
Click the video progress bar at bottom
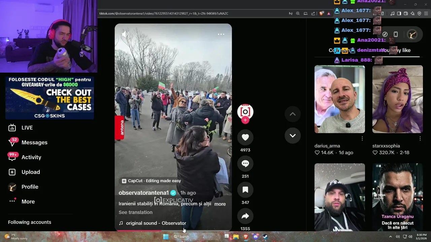coord(173,231)
